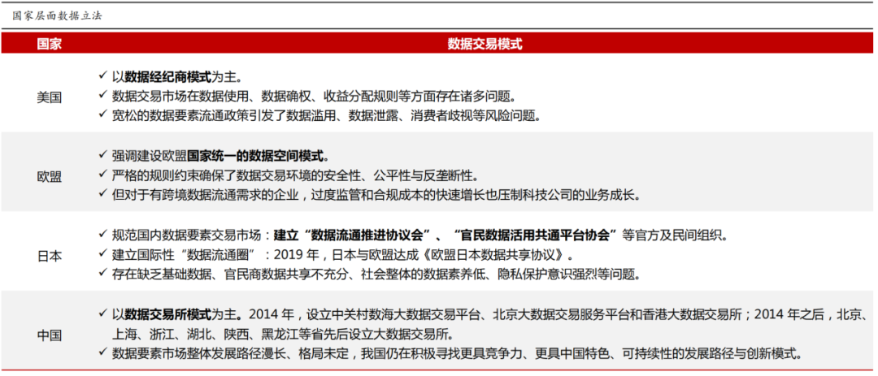
Task: Click the checkmark before 强调建设欧盟
Action: tap(102, 154)
